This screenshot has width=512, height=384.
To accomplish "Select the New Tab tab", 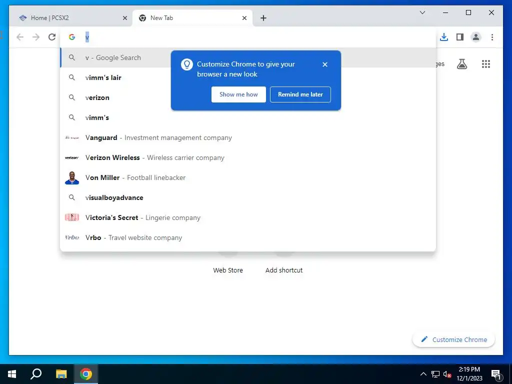I will click(192, 18).
